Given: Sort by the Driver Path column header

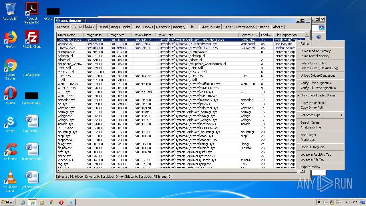Looking at the screenshot, I should [x=198, y=35].
